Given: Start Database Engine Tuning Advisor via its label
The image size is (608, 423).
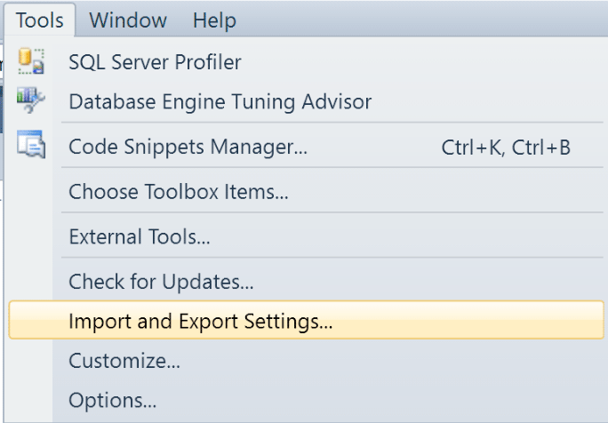Looking at the screenshot, I should 220,102.
